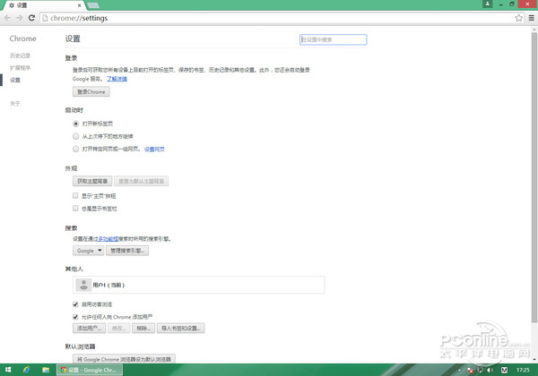
Task: Select 设置 in the Chrome sidebar
Action: pyautogui.click(x=15, y=81)
